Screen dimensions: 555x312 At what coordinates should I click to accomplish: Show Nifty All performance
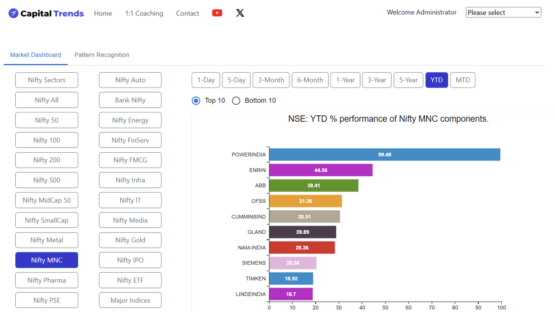click(x=47, y=100)
